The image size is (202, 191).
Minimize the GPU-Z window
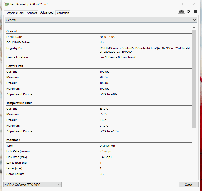169,4
